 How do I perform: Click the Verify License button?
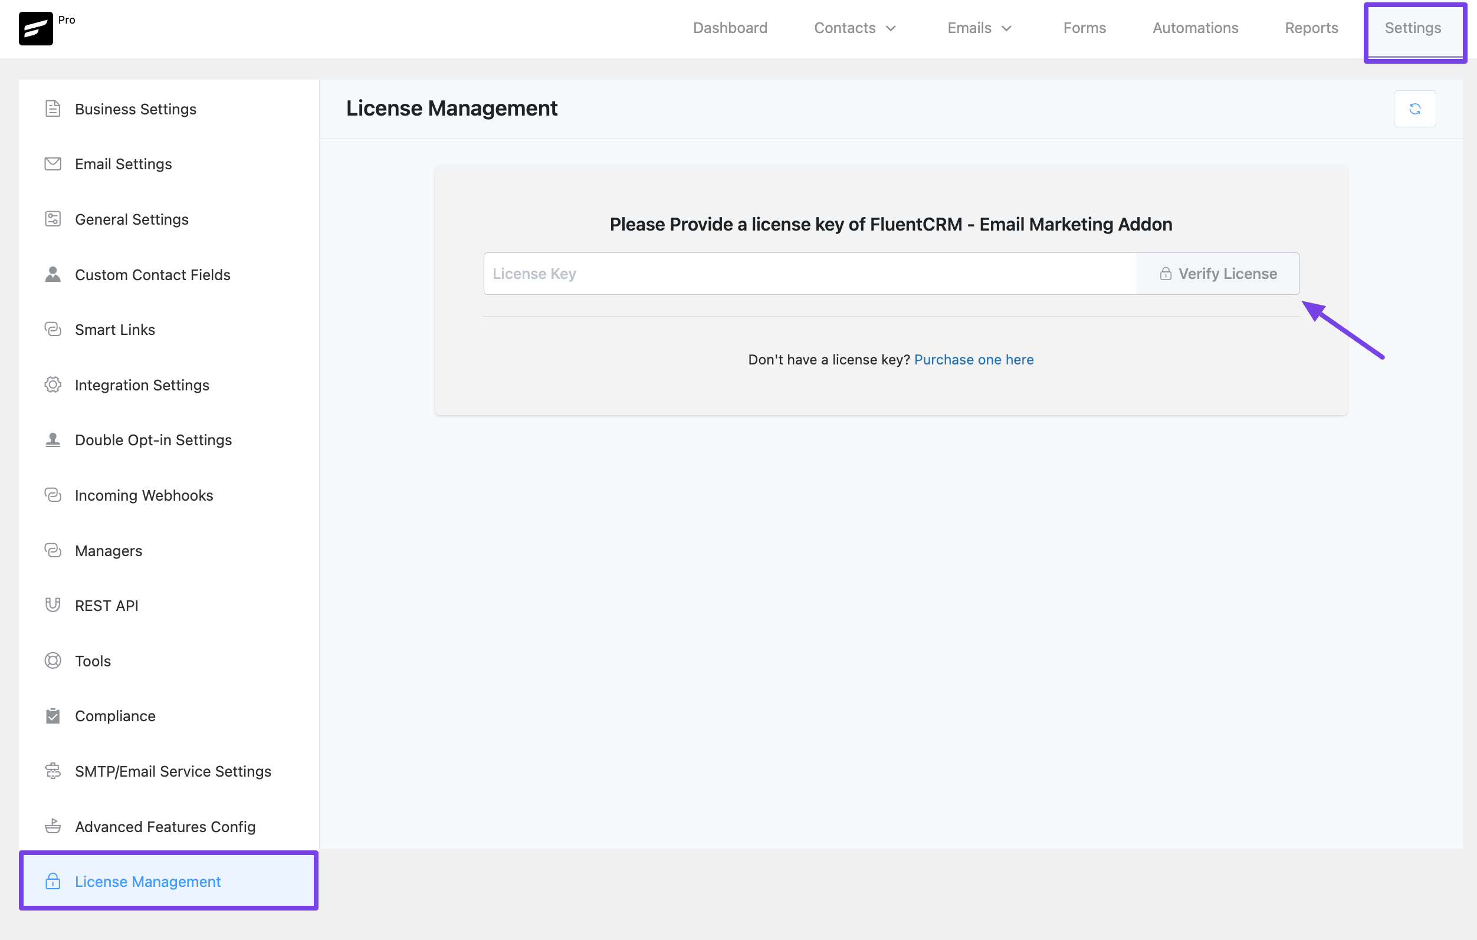(x=1217, y=274)
